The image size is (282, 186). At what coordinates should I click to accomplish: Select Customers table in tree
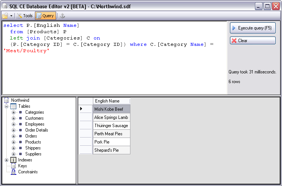[x=34, y=118]
